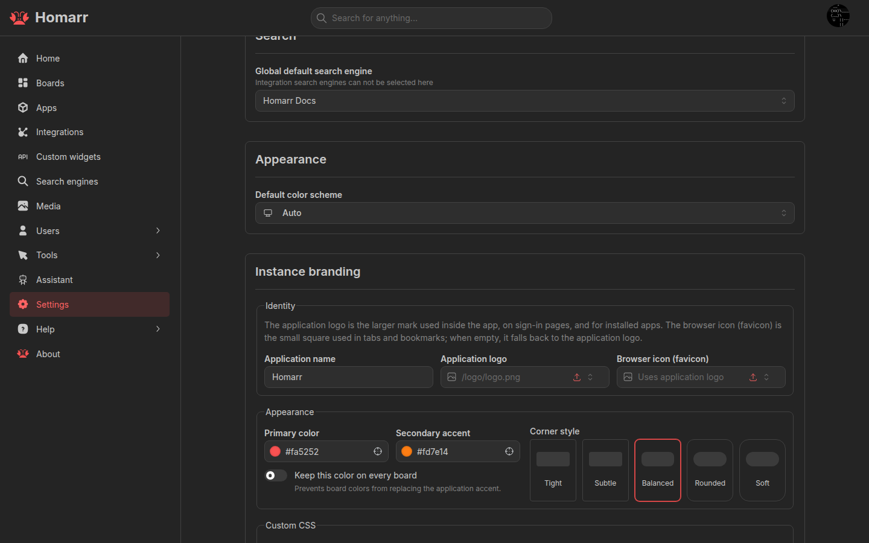Click image icon in Application logo field

tap(451, 377)
